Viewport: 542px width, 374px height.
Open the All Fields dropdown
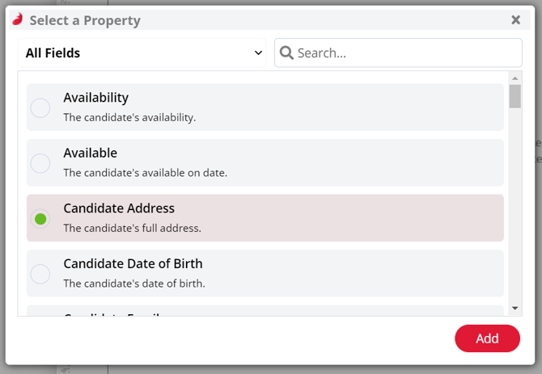pyautogui.click(x=142, y=53)
